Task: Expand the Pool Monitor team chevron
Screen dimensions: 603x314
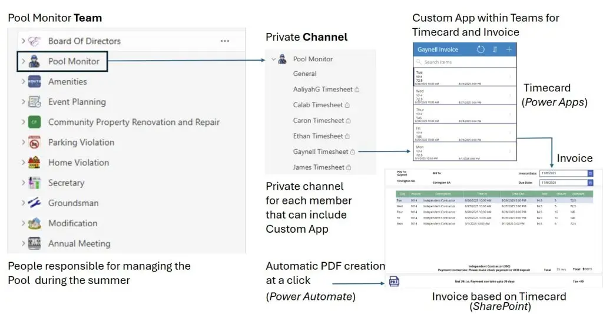Action: pos(23,61)
